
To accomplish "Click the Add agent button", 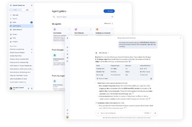I will pos(109,11).
